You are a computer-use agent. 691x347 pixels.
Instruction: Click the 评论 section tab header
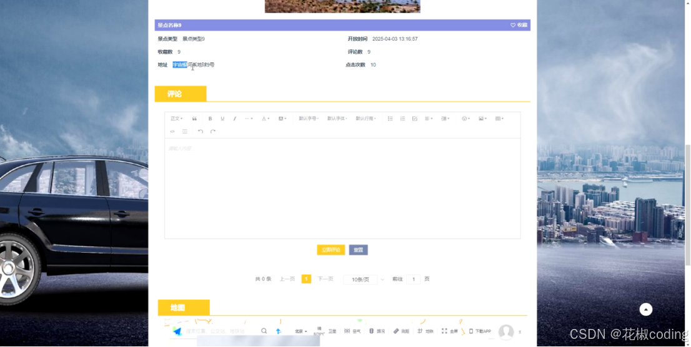point(181,94)
